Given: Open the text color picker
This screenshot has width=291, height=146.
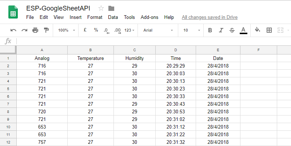Looking at the screenshot, I should pos(243,31).
